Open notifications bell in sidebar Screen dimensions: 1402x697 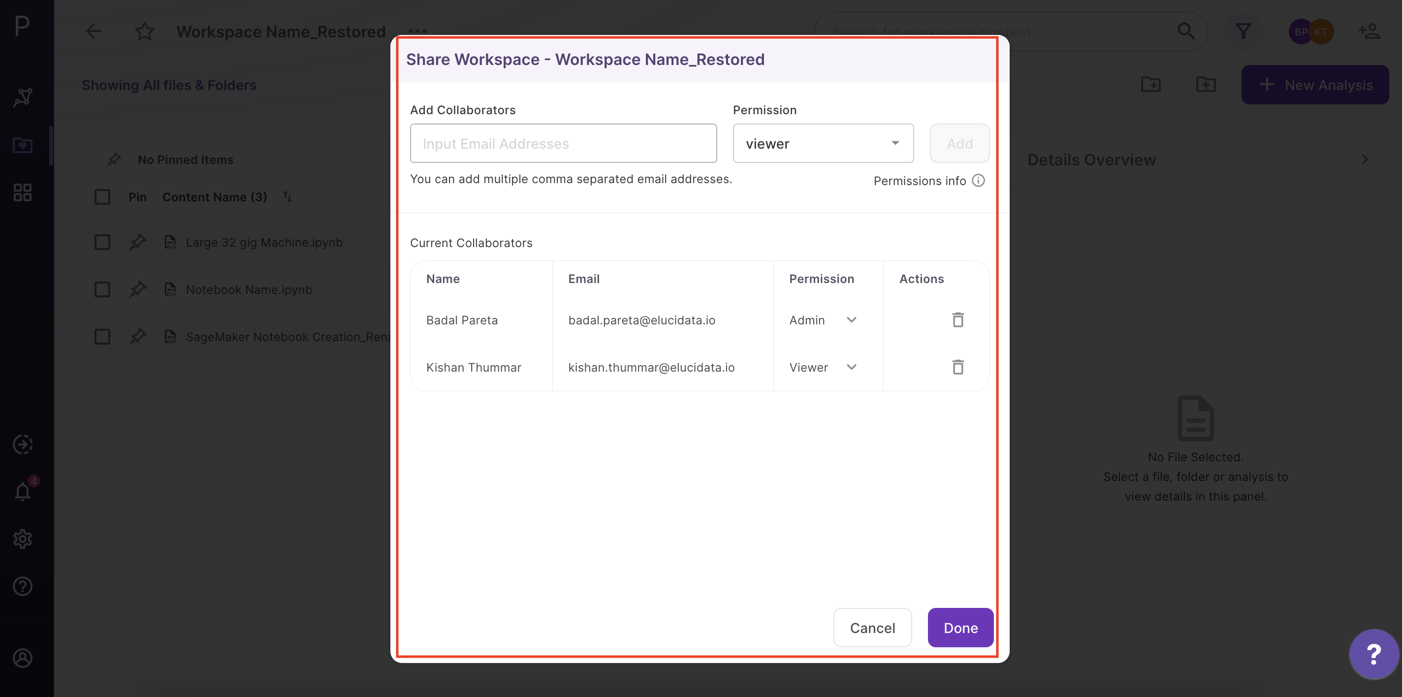click(x=22, y=491)
